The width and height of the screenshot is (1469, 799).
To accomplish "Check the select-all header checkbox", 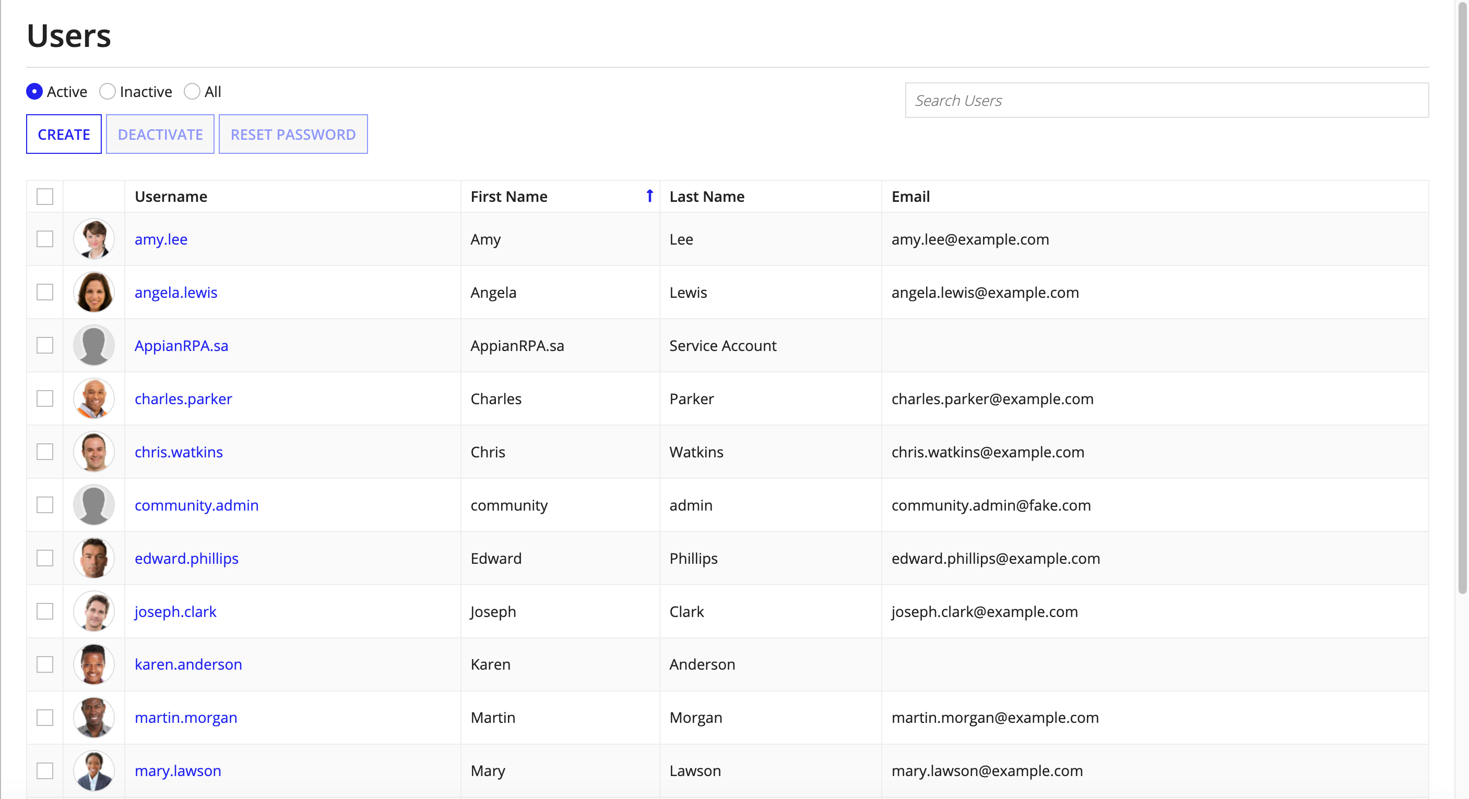I will tap(44, 196).
